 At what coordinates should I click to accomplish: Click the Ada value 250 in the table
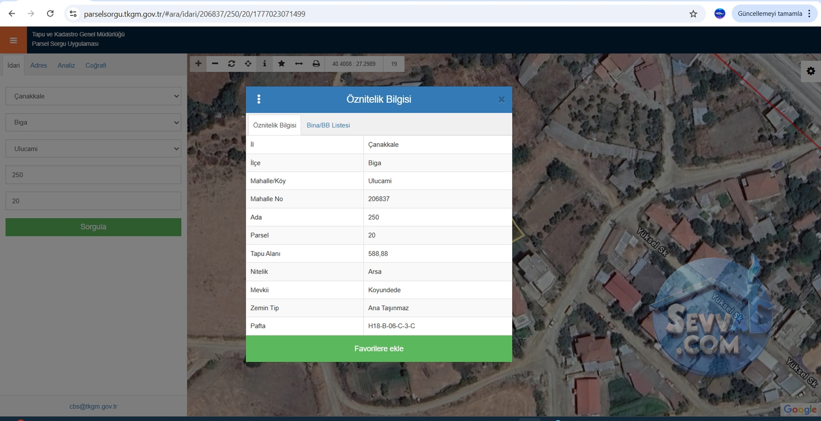tap(374, 217)
